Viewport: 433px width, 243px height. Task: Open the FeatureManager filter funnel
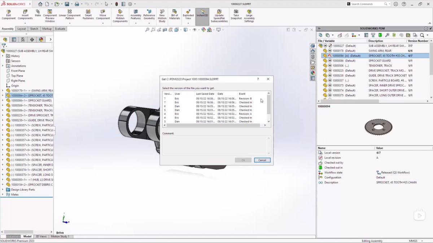click(x=4, y=46)
